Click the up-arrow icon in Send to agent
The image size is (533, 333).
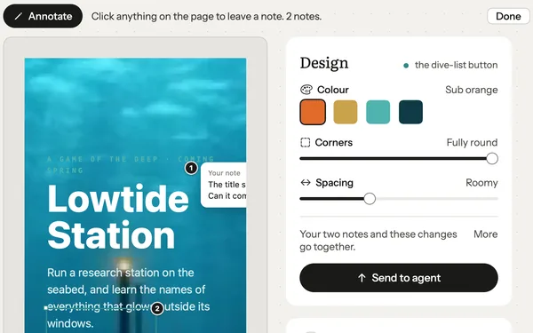pos(362,278)
